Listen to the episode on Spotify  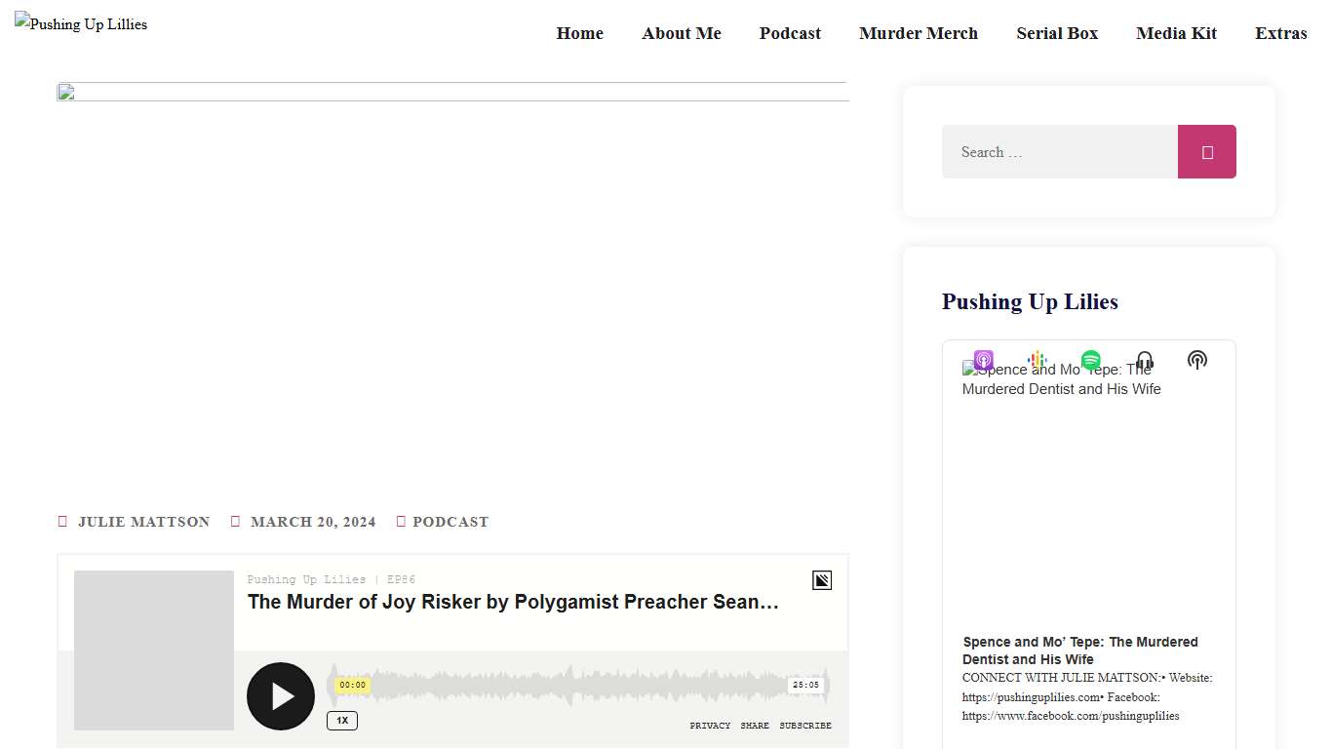point(1090,360)
